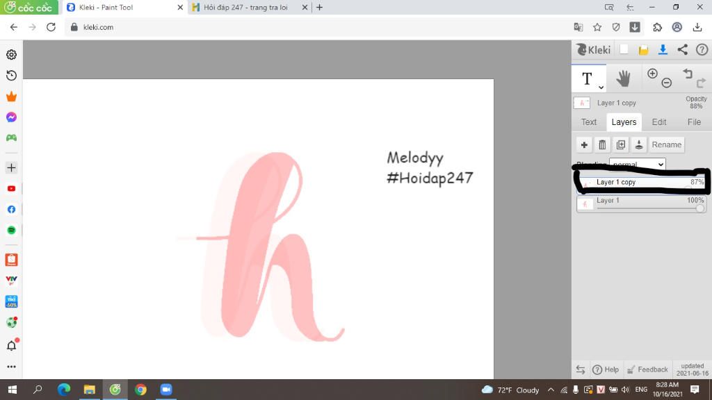Switch to the Layers tab

(624, 122)
